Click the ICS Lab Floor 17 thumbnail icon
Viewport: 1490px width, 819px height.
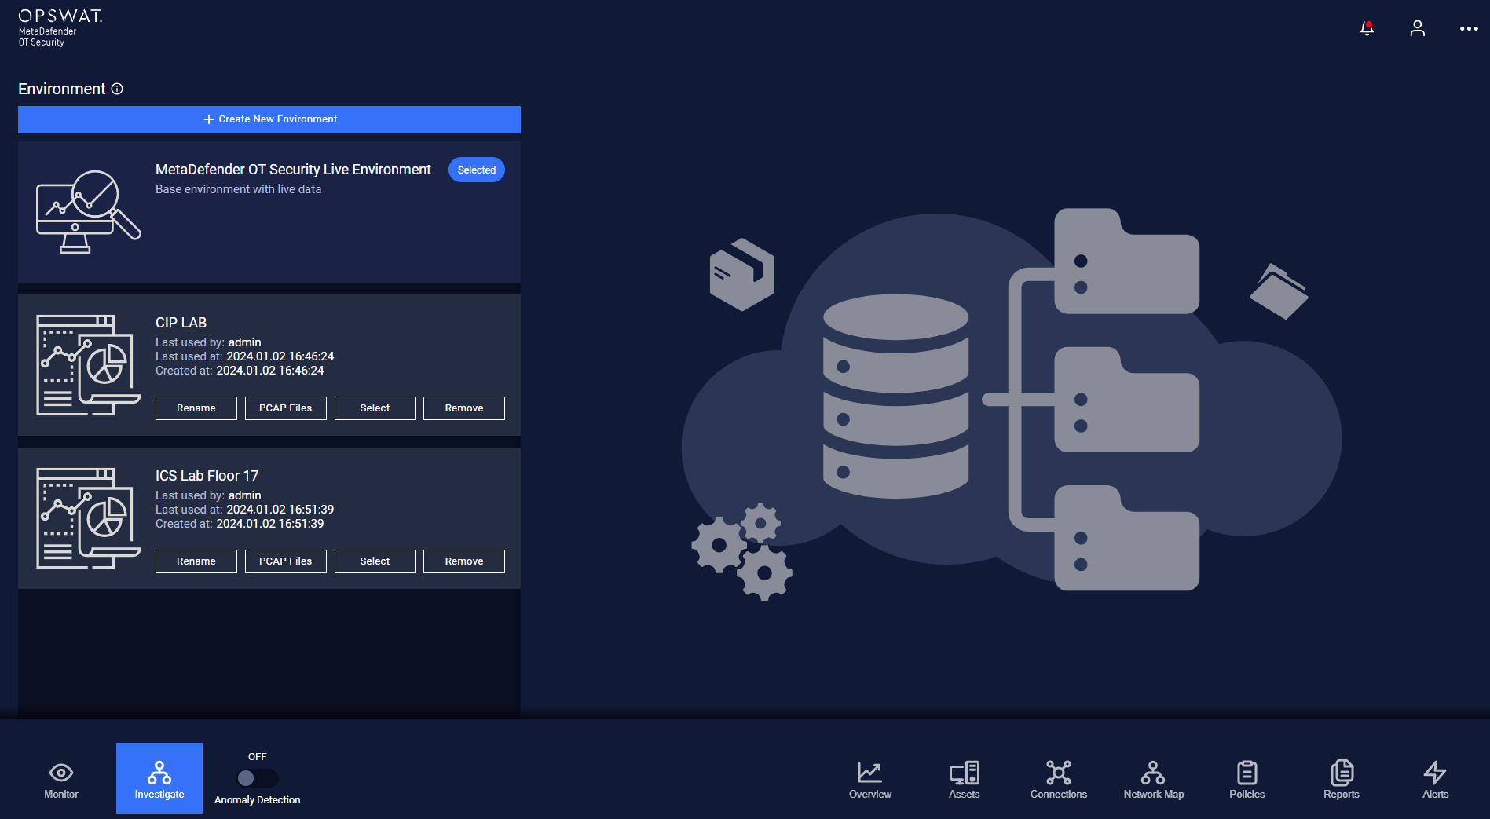(88, 518)
